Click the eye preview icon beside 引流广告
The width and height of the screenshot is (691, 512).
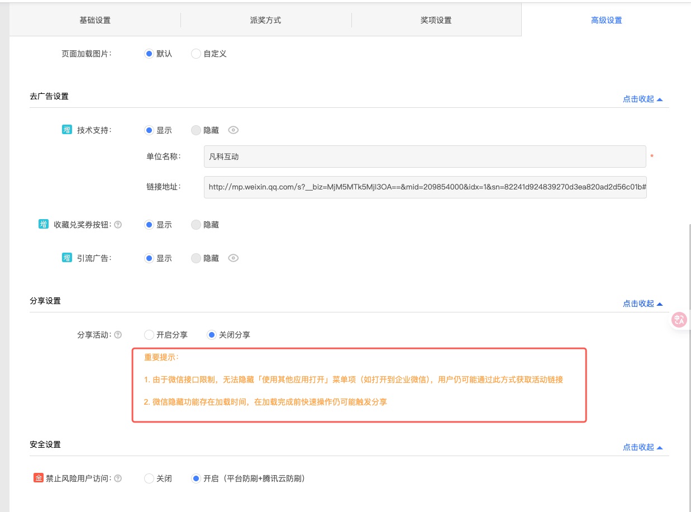233,258
